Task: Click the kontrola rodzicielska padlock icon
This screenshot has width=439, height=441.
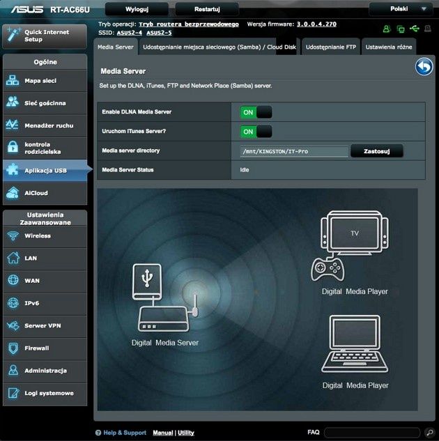Action: [13, 148]
